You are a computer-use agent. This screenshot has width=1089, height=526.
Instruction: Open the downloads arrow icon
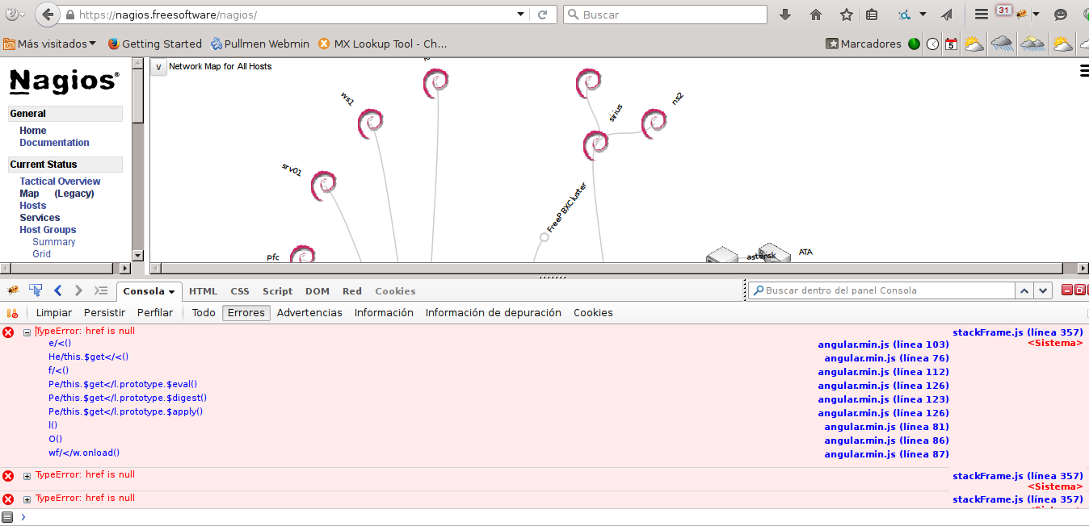click(x=785, y=15)
